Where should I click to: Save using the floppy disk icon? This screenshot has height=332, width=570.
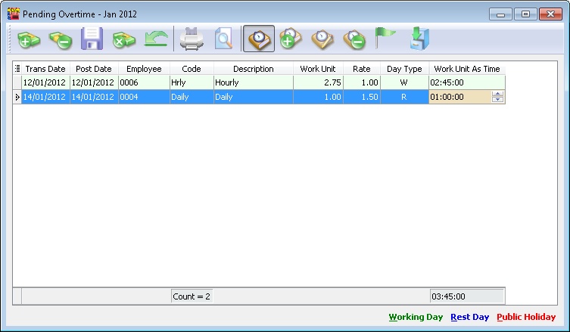click(92, 39)
